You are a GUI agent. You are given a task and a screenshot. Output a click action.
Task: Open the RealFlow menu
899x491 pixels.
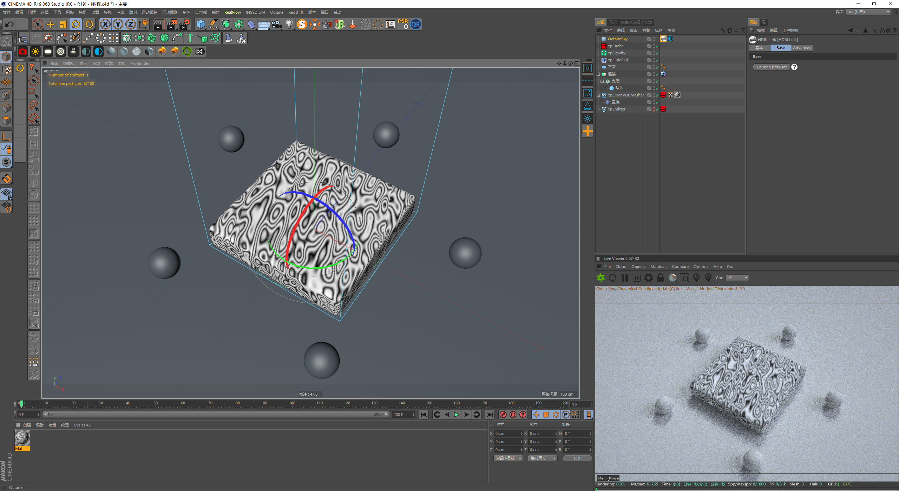[232, 12]
